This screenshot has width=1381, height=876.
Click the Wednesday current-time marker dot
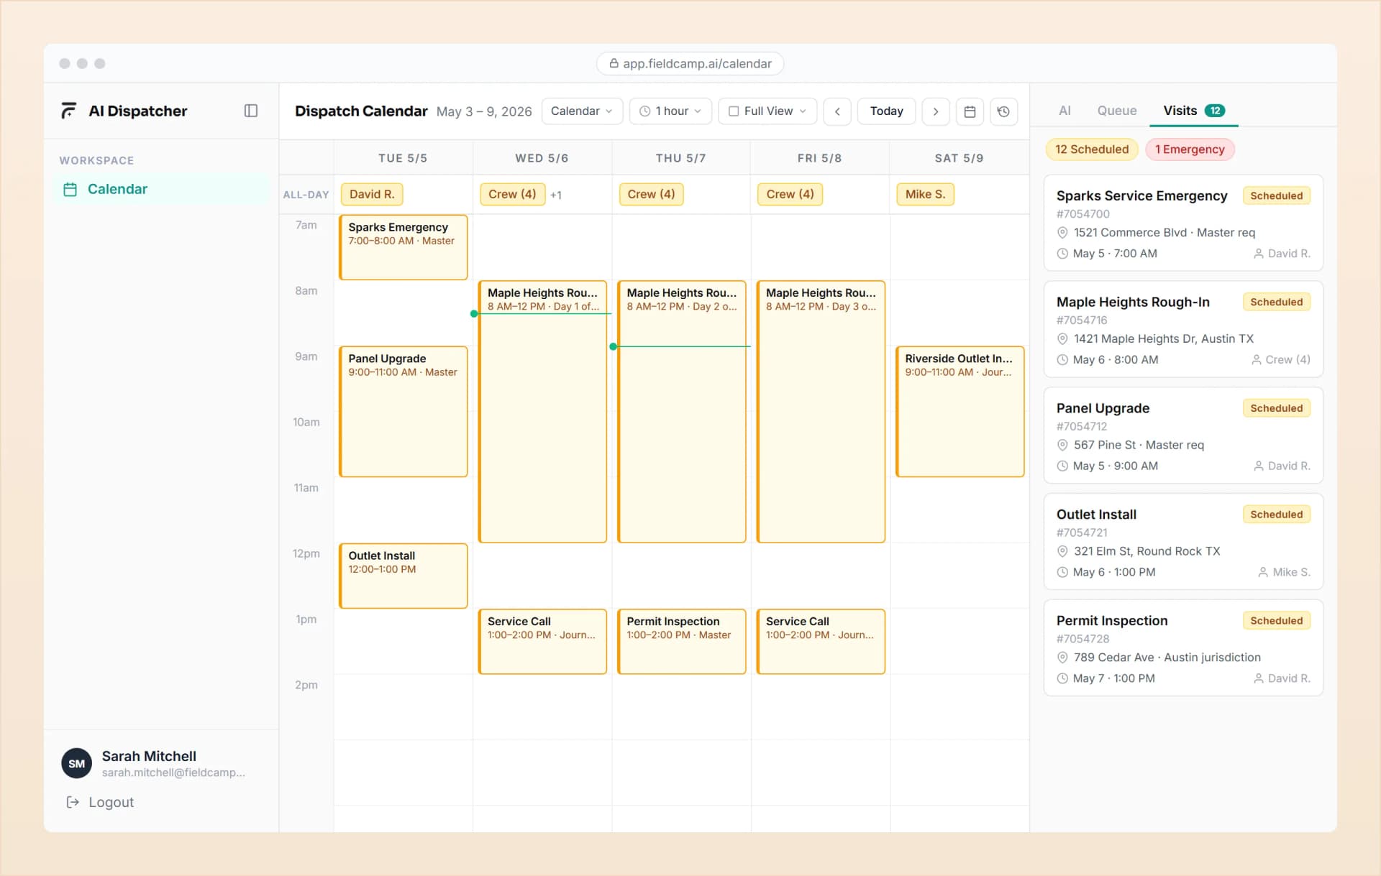(474, 314)
